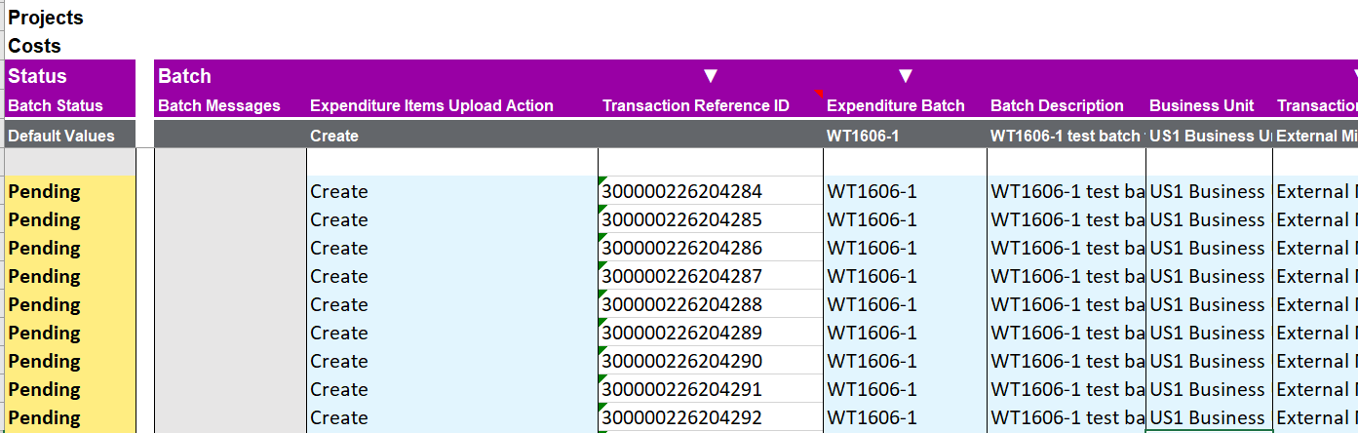The width and height of the screenshot is (1358, 433).
Task: Click Expenditure Items Upload Action header
Action: tap(432, 105)
